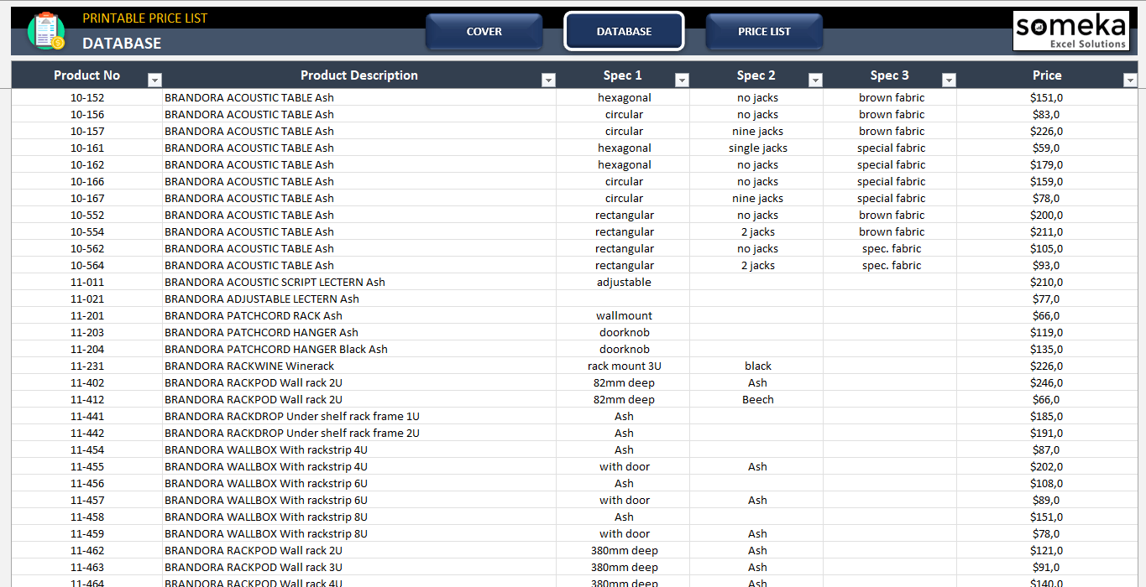The width and height of the screenshot is (1146, 587).
Task: Select BRANDORA PATCHCORD HANGER Black Ash cell
Action: [x=359, y=350]
